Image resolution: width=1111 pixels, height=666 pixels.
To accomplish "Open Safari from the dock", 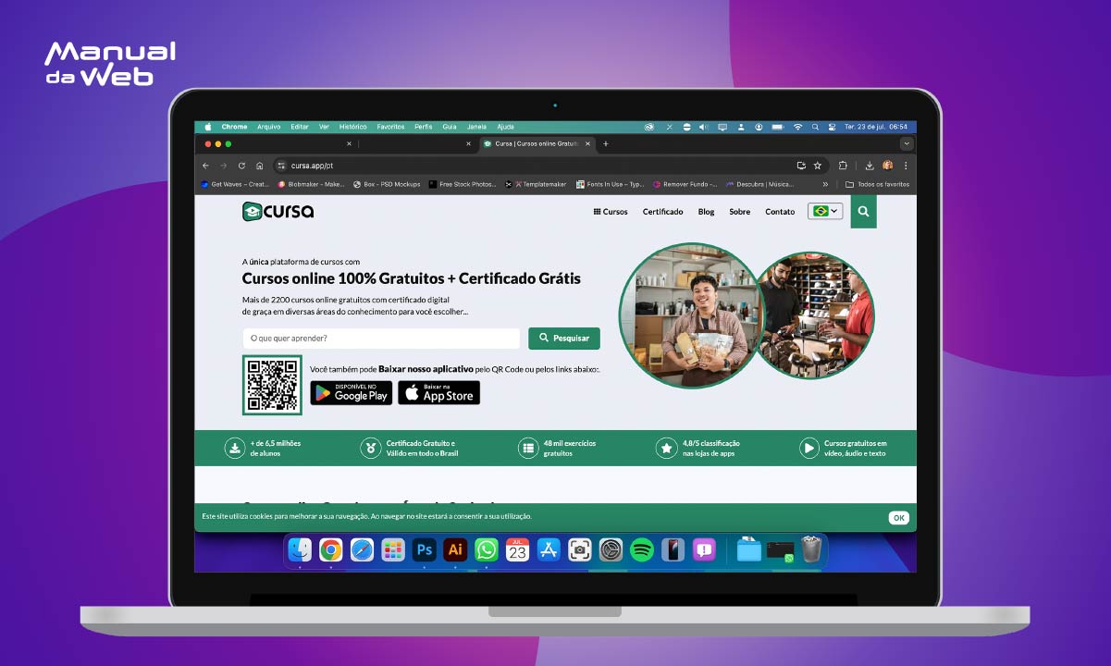I will (362, 549).
